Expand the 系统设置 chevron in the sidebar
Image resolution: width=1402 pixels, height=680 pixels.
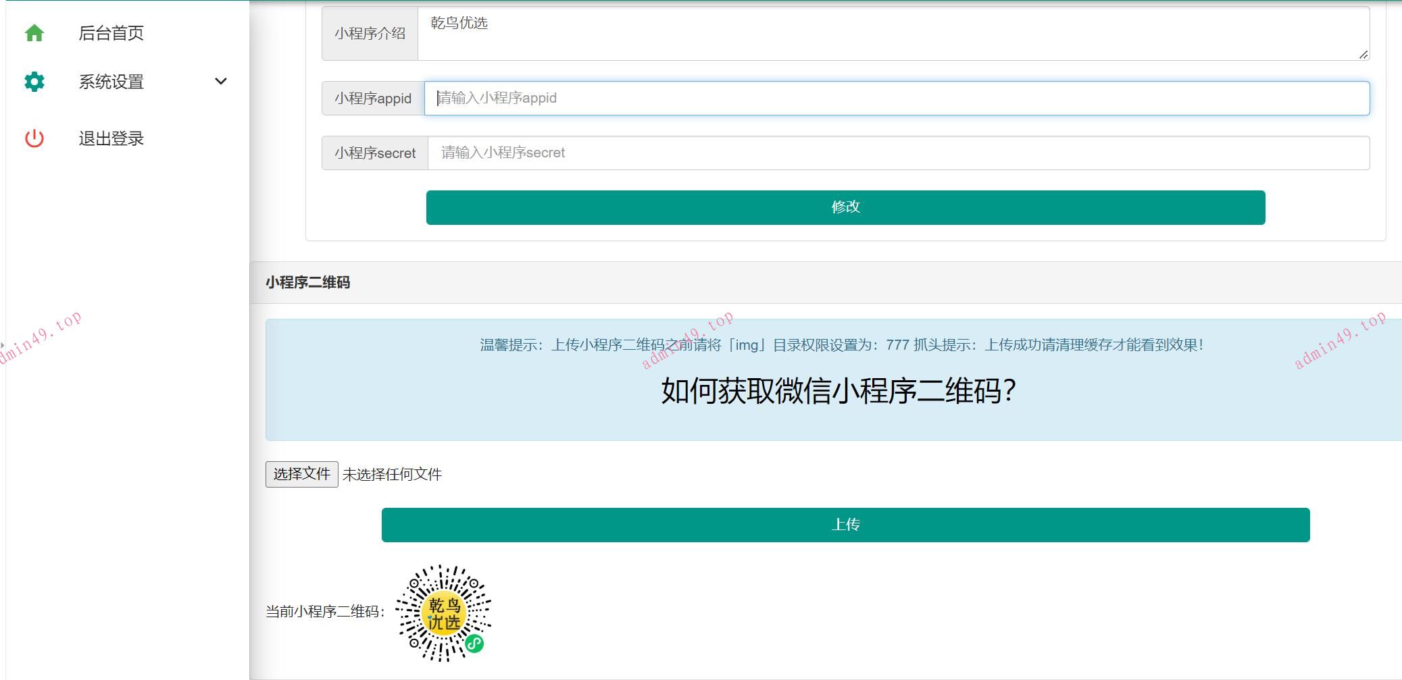click(x=220, y=81)
